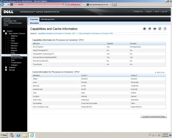This screenshot has width=172, height=138.
Task: Expand the Software tree node
Action: [6, 67]
